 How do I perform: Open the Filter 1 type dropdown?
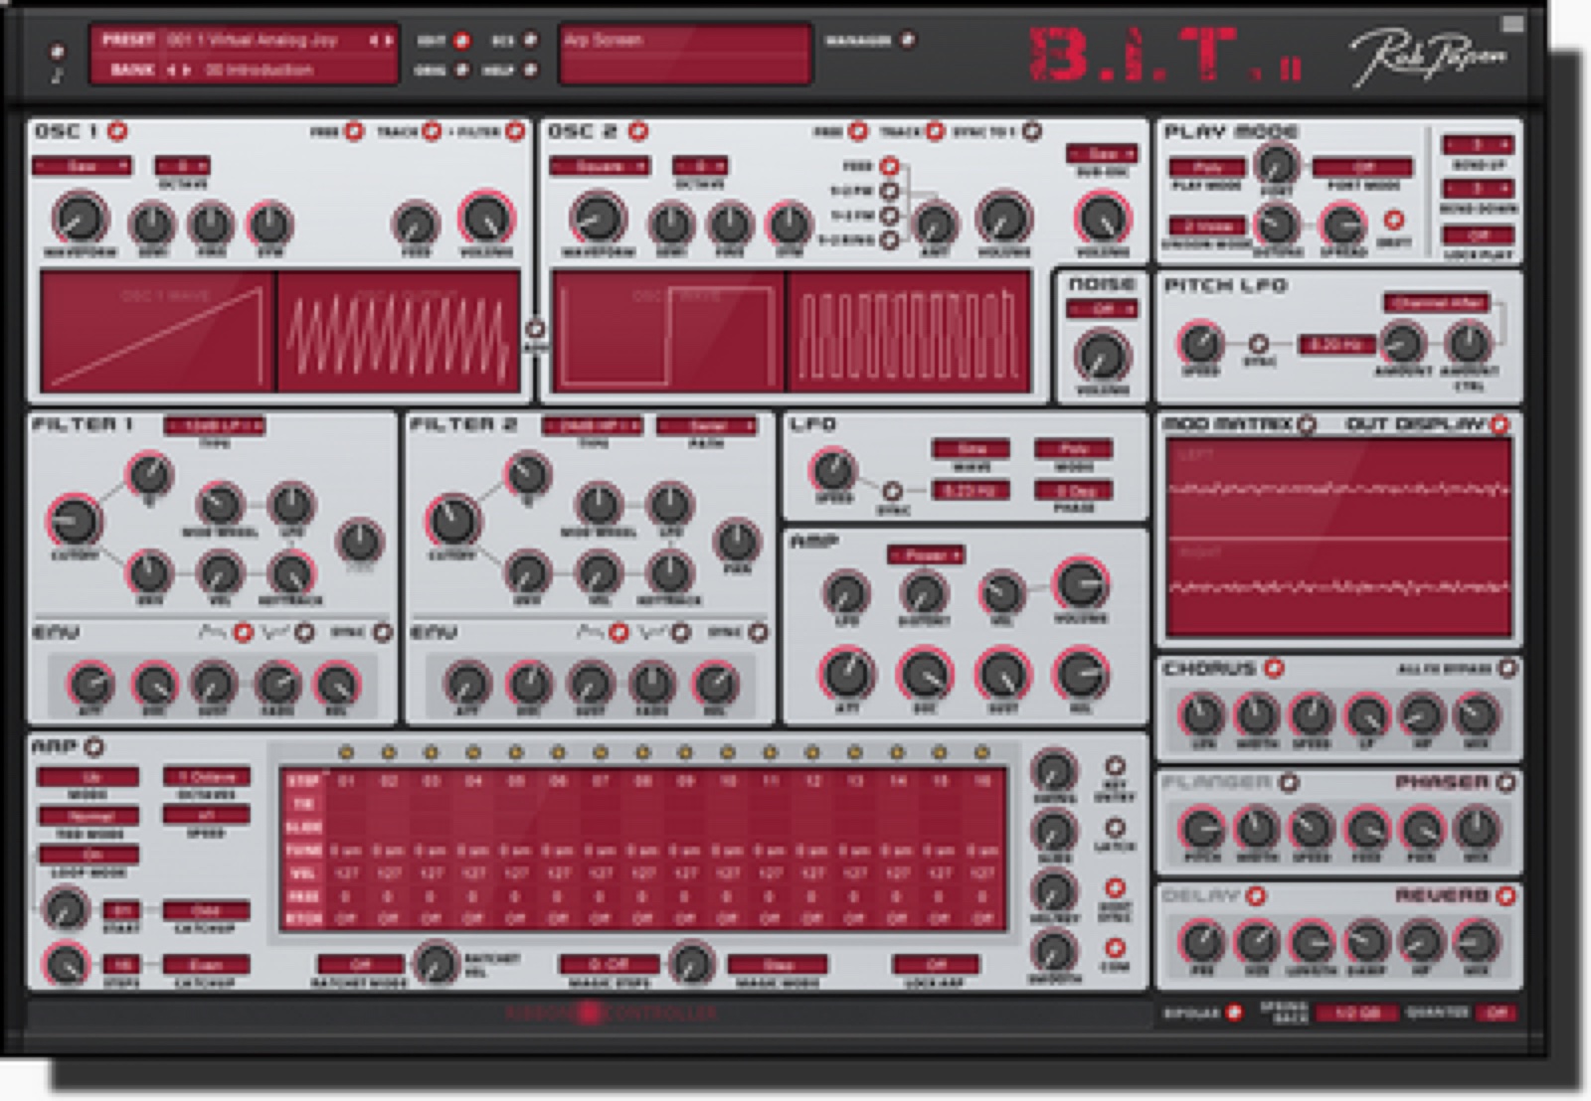coord(215,425)
